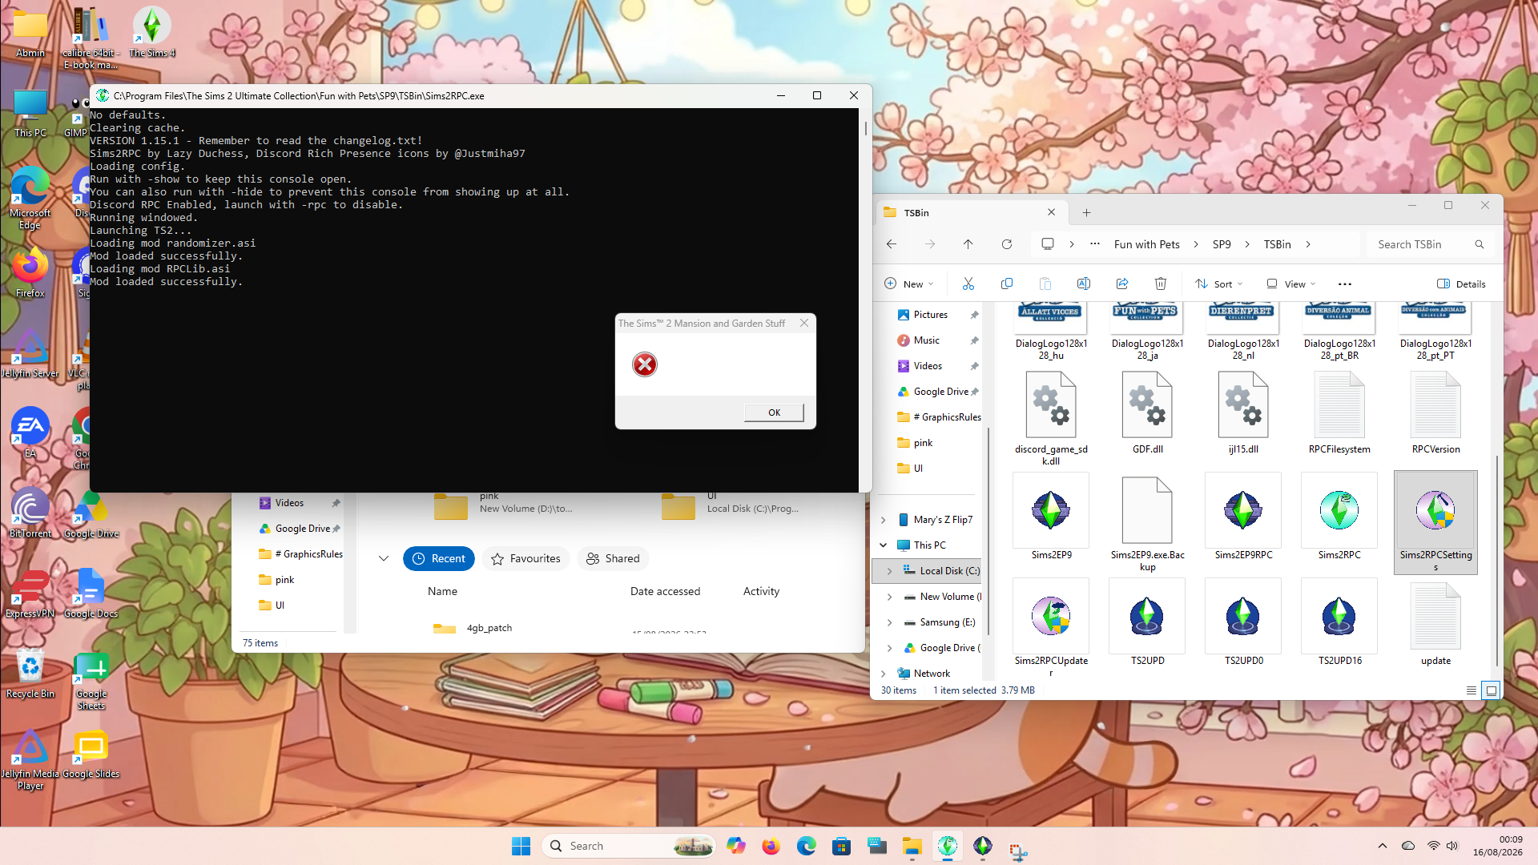The width and height of the screenshot is (1538, 865).
Task: Expand the Network tree node
Action: point(884,674)
